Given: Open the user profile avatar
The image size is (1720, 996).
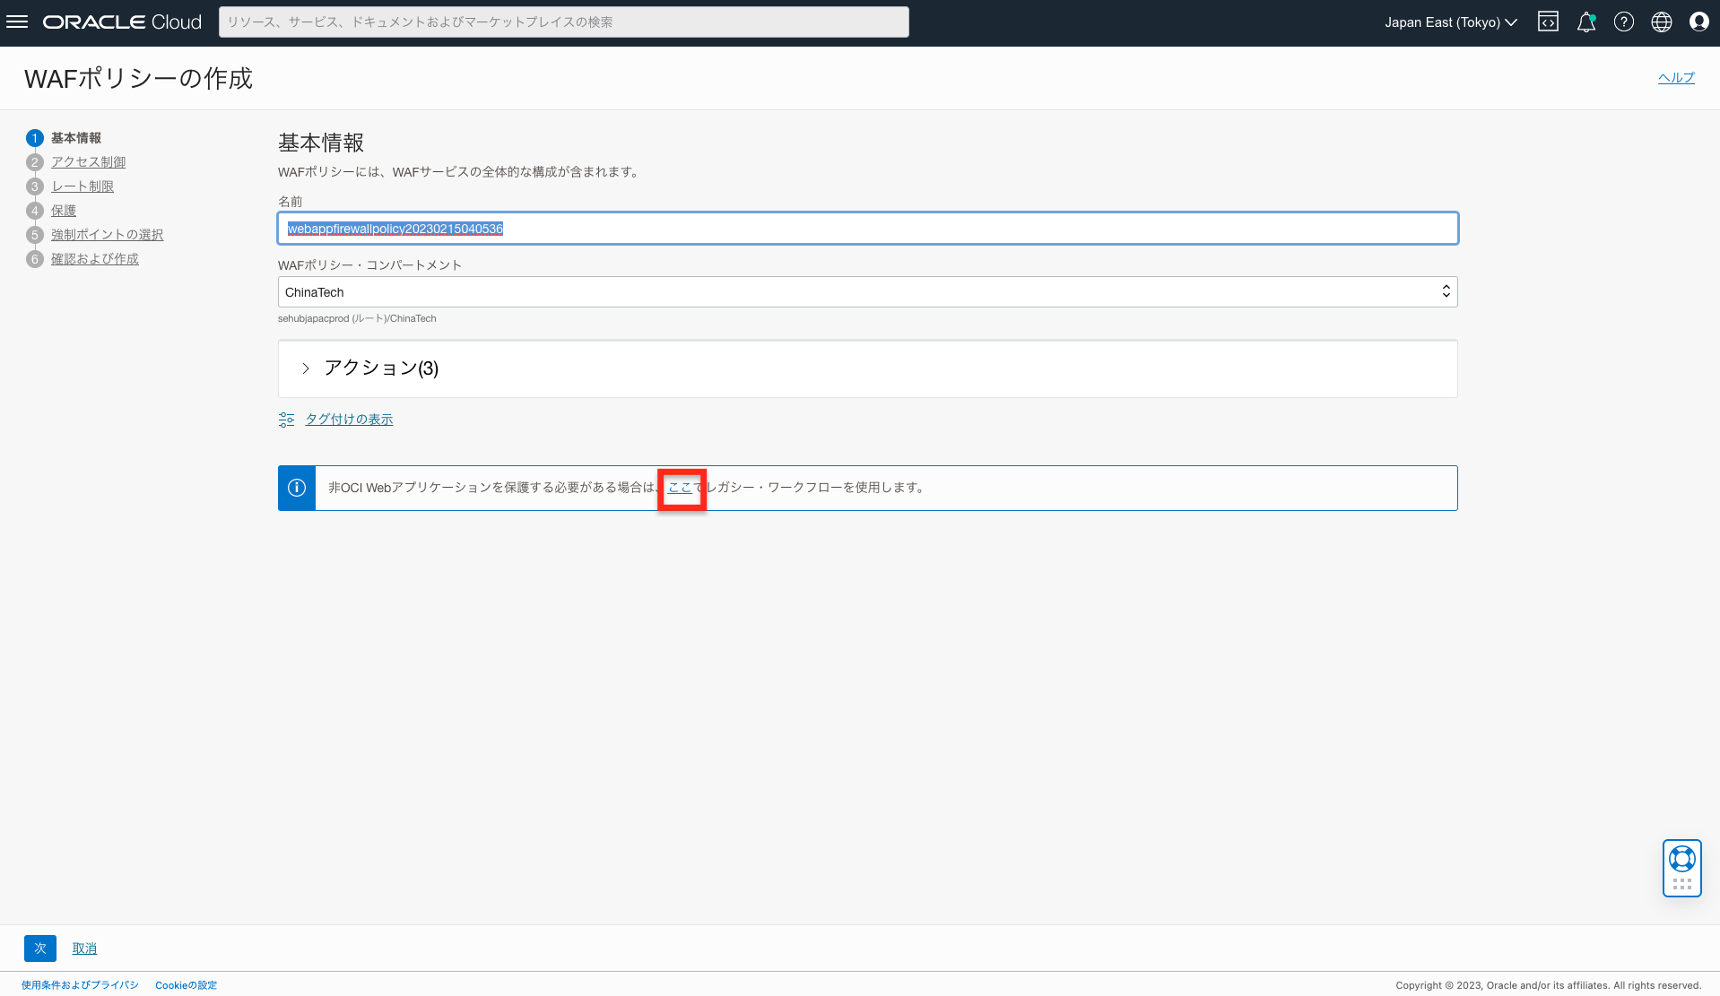Looking at the screenshot, I should click(x=1698, y=22).
